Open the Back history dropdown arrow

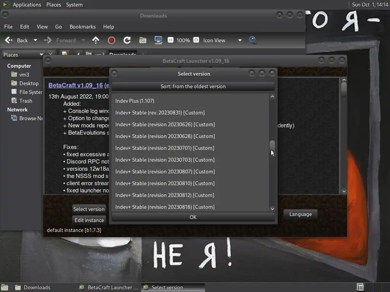[35, 40]
